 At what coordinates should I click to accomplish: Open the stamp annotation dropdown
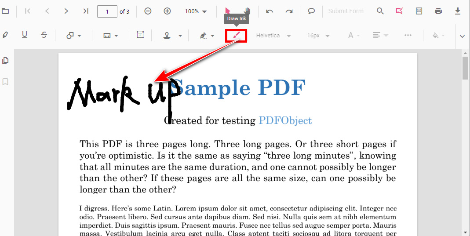coord(173,36)
